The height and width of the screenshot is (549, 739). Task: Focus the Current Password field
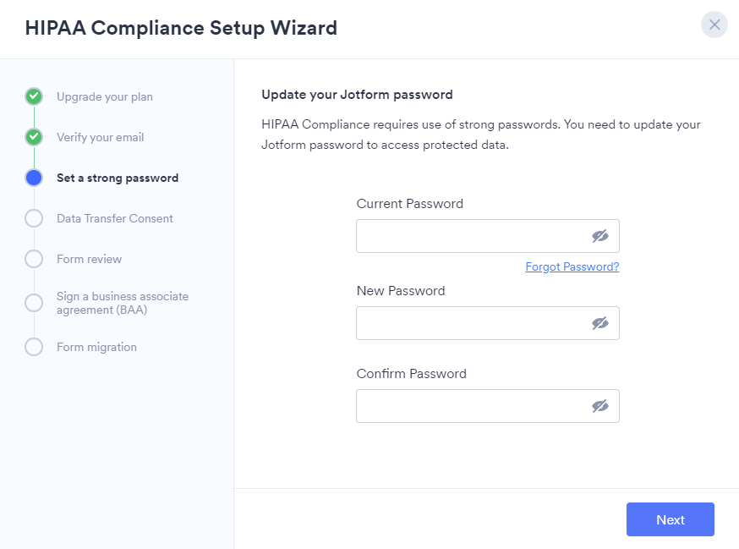pos(470,236)
